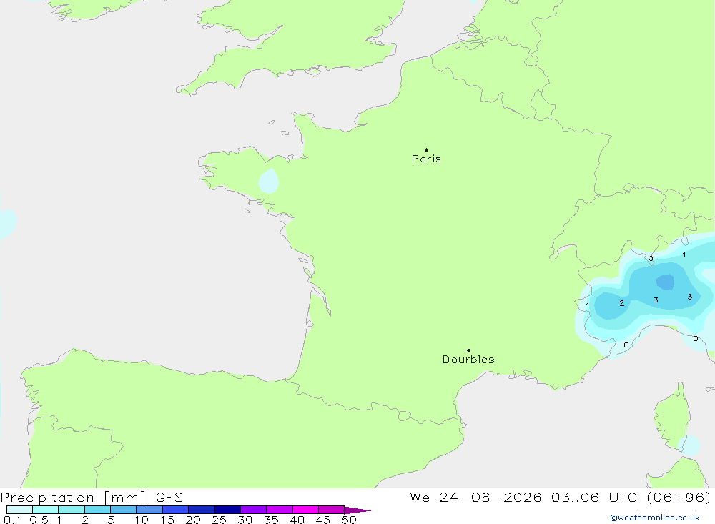The height and width of the screenshot is (524, 715).
Task: Click the legend scale label '10'
Action: click(x=142, y=520)
